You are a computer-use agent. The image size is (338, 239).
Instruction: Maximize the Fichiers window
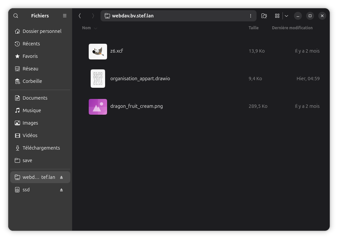(x=310, y=16)
